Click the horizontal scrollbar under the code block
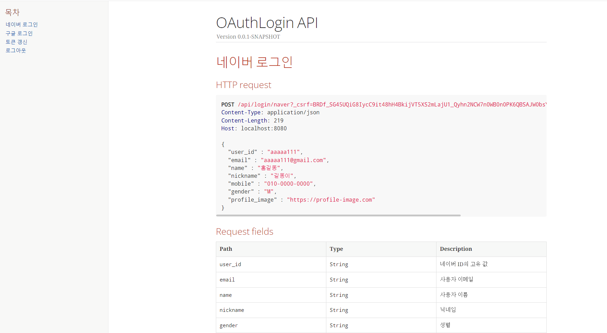 (338, 215)
